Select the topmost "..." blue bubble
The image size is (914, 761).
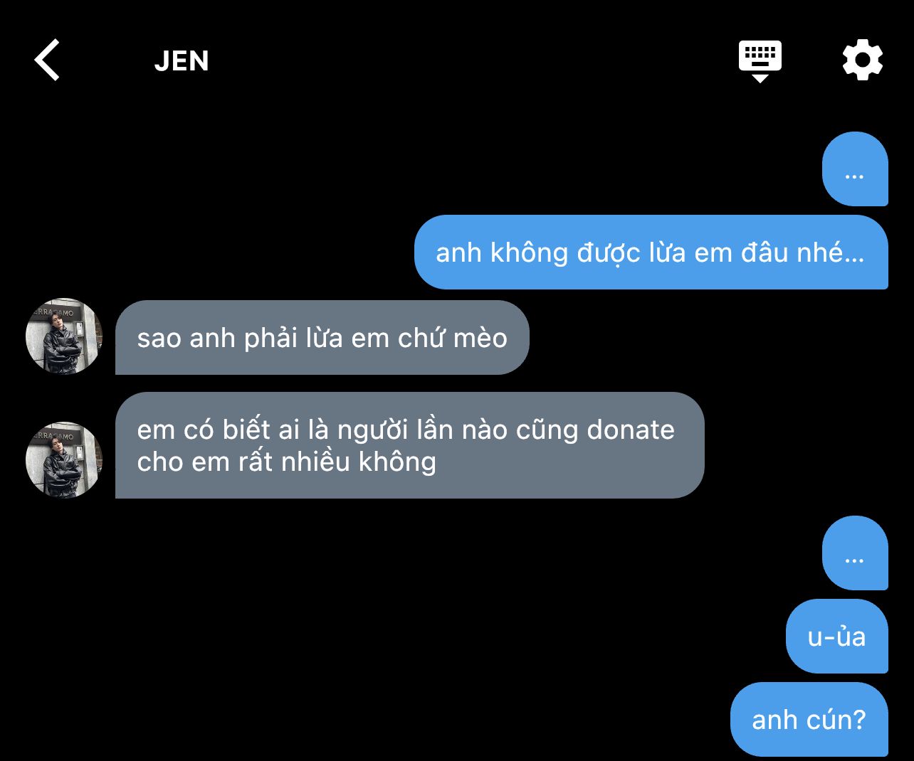coord(855,169)
